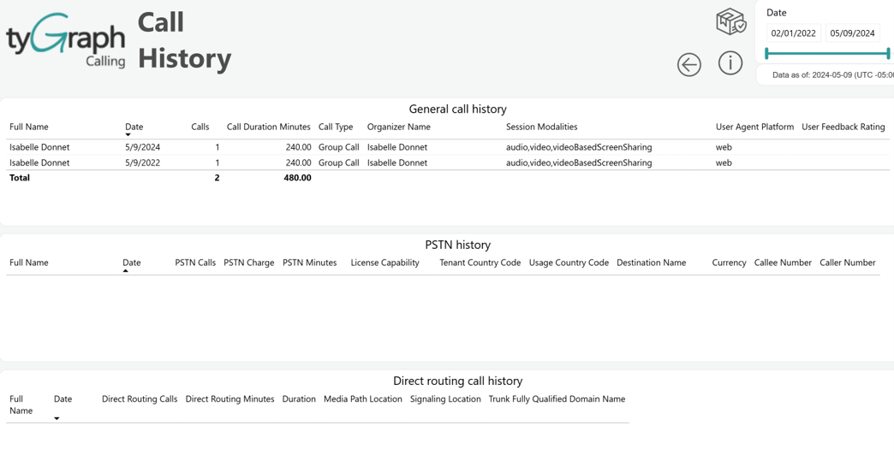Screen dimensions: 894x461
Task: Click web platform cell in 5/9/2022 row
Action: click(724, 163)
